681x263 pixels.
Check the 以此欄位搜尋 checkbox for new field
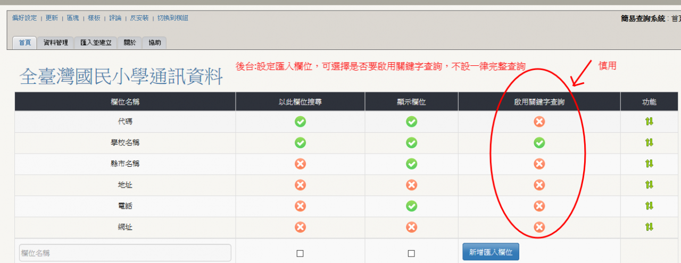pos(300,253)
